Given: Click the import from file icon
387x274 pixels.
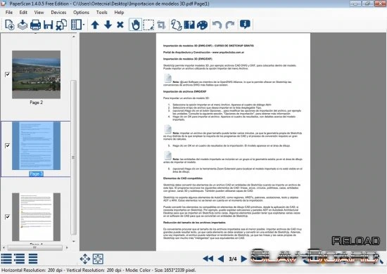Looking at the screenshot, I should (23, 25).
